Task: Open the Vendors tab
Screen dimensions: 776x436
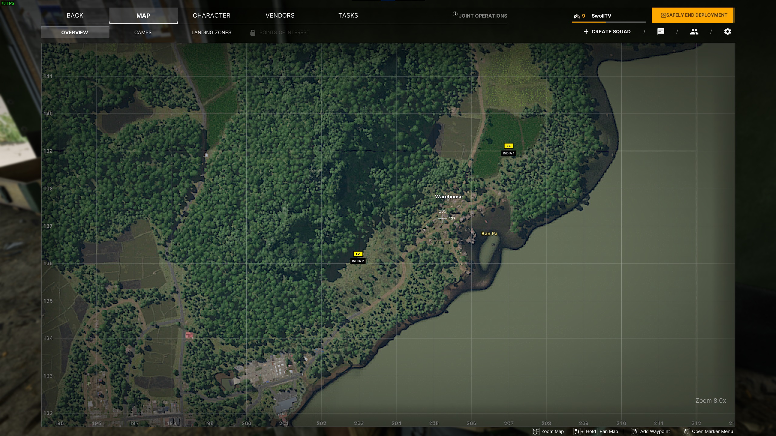Action: 280,15
